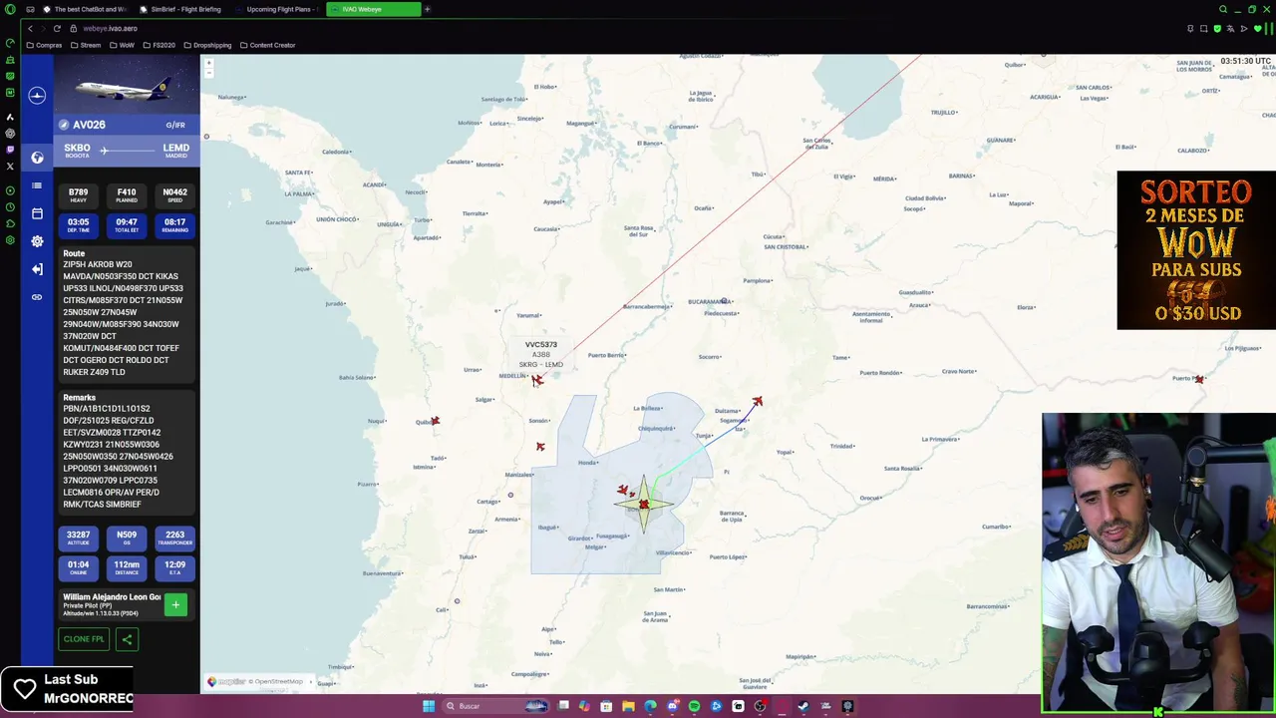Open the WoW bookmark folder
Screen dimensions: 1276x718
pos(122,45)
